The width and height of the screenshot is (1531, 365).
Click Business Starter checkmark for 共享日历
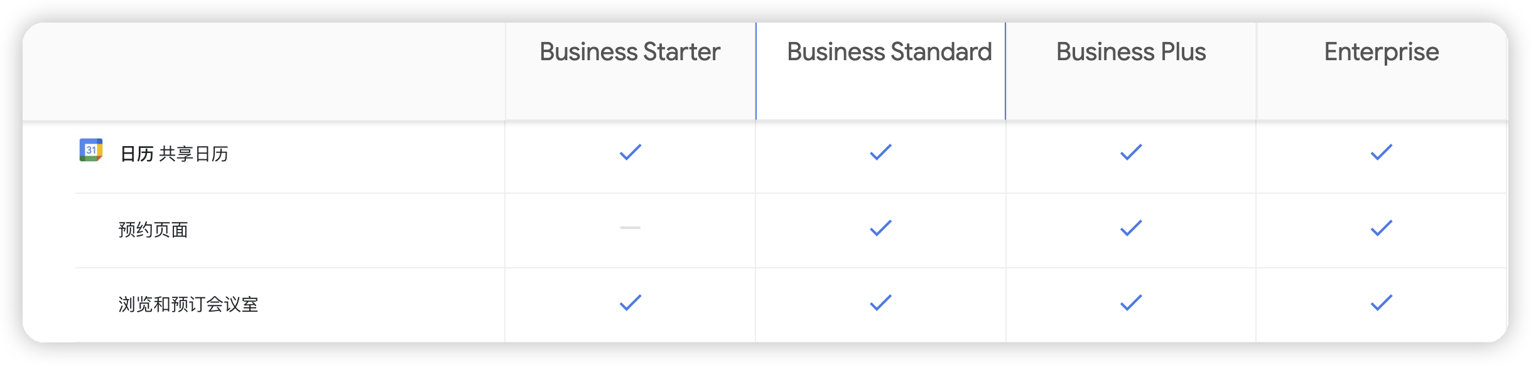pos(630,152)
